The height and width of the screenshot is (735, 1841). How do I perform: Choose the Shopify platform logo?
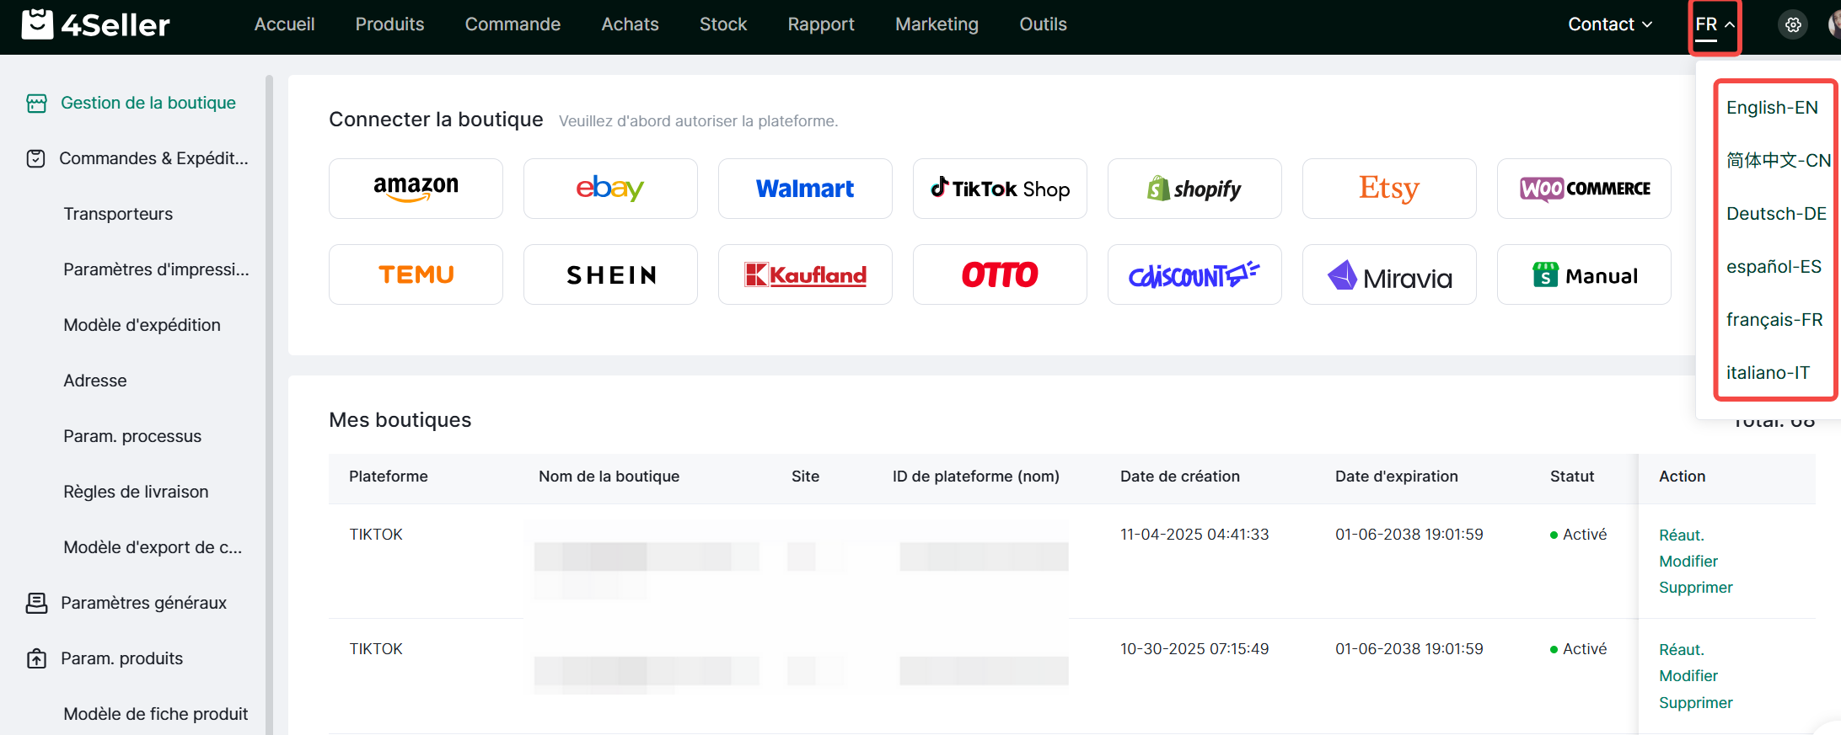click(1194, 189)
